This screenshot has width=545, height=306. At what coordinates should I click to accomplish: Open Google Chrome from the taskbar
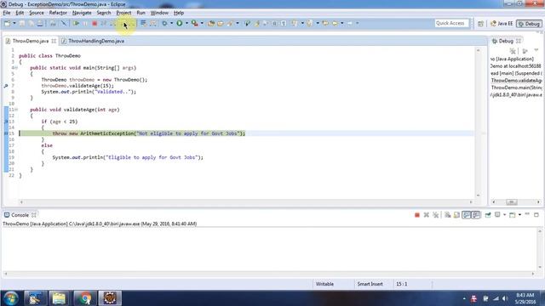point(84,298)
